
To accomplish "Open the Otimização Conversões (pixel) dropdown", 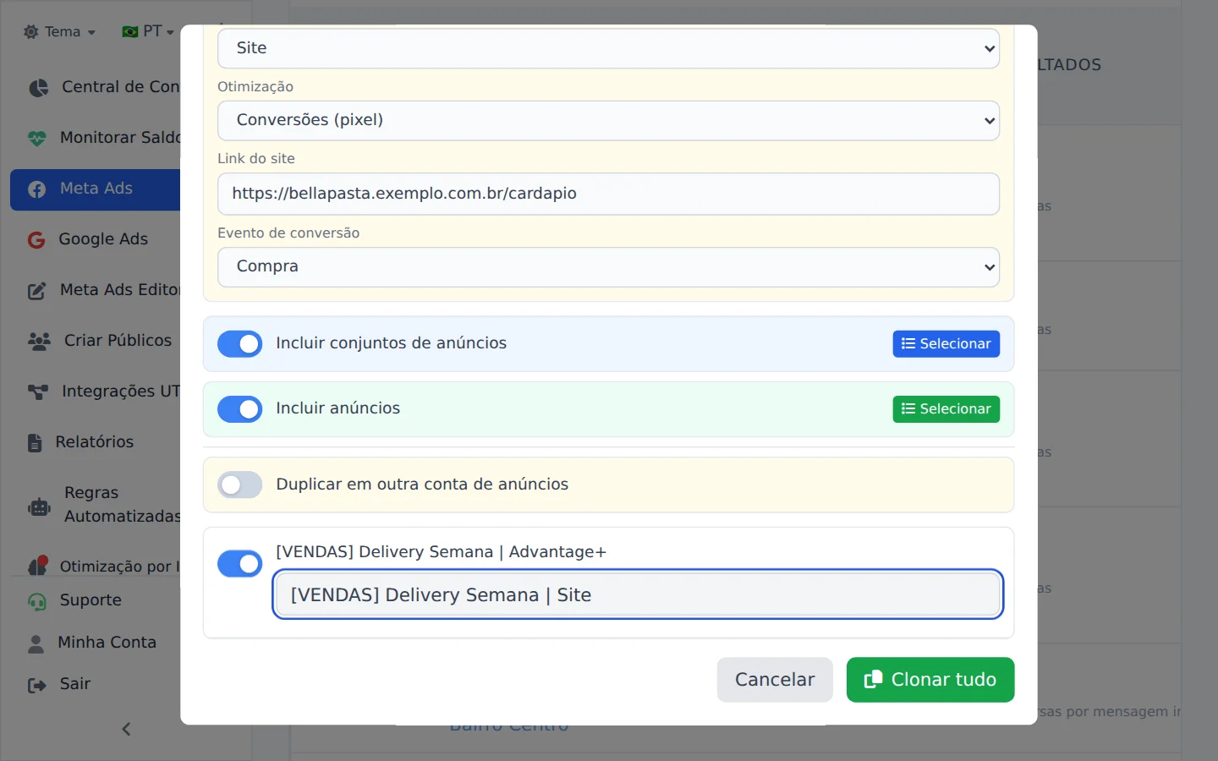I will [608, 120].
